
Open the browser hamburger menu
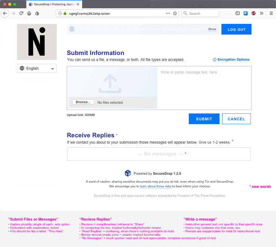point(271,14)
